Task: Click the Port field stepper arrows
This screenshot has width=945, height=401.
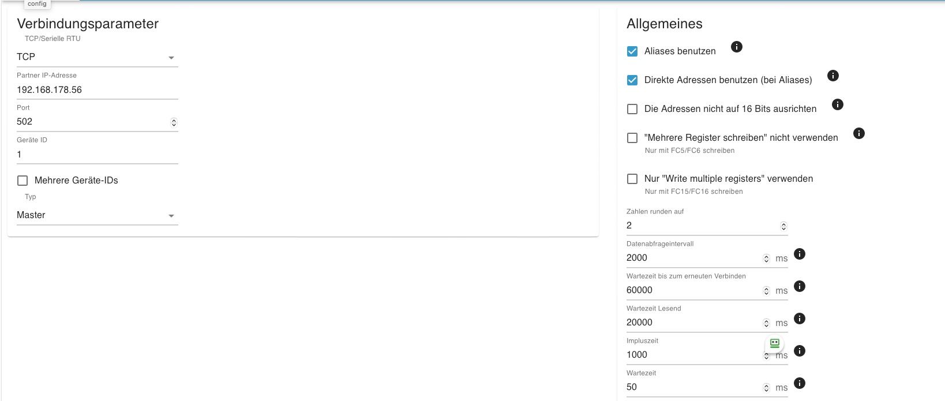Action: tap(174, 122)
